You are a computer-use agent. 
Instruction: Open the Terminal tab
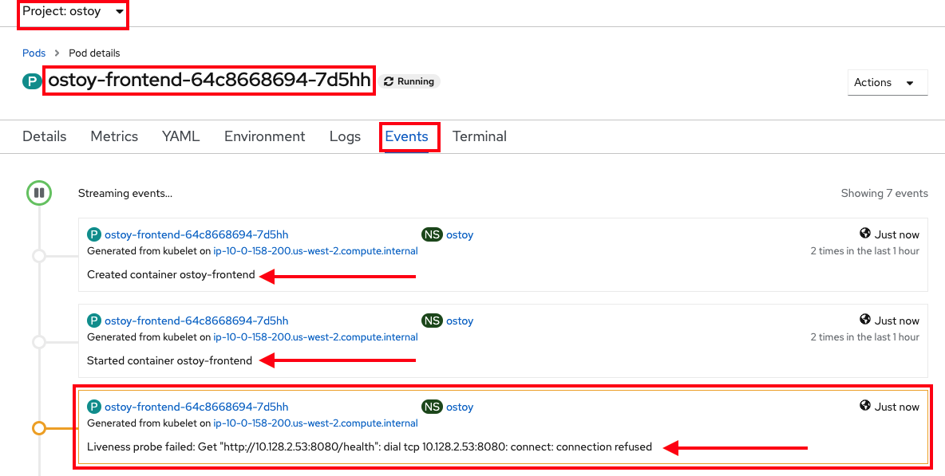479,136
